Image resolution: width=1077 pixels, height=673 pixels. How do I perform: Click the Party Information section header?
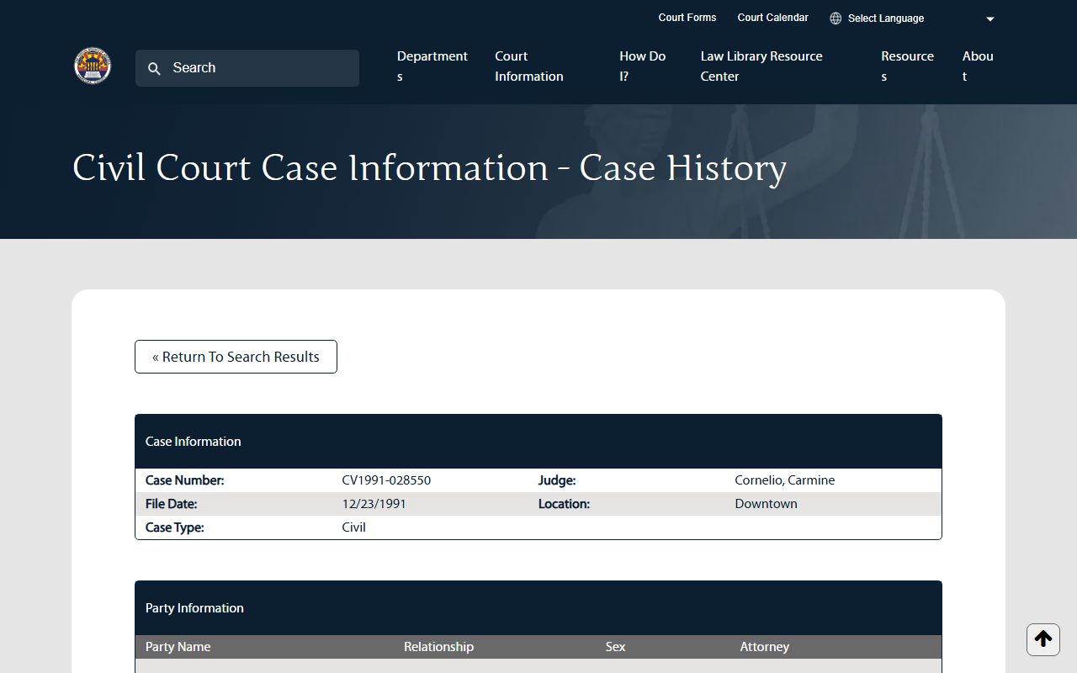point(538,608)
